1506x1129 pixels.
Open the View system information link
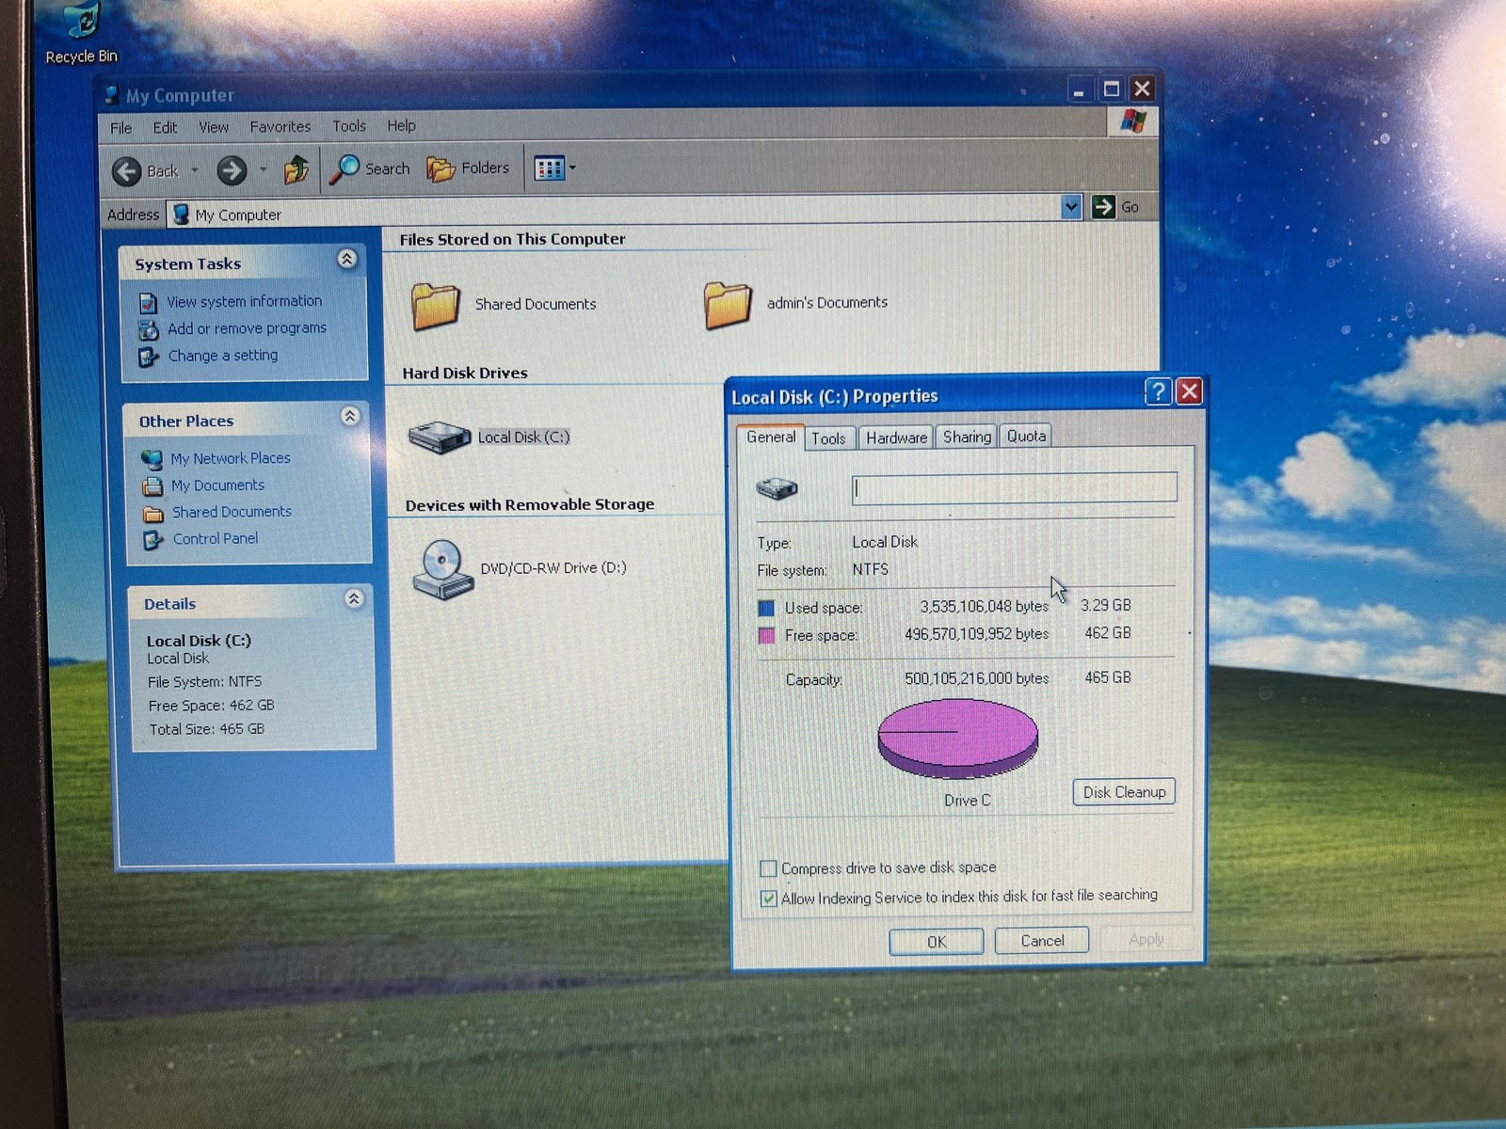click(245, 301)
